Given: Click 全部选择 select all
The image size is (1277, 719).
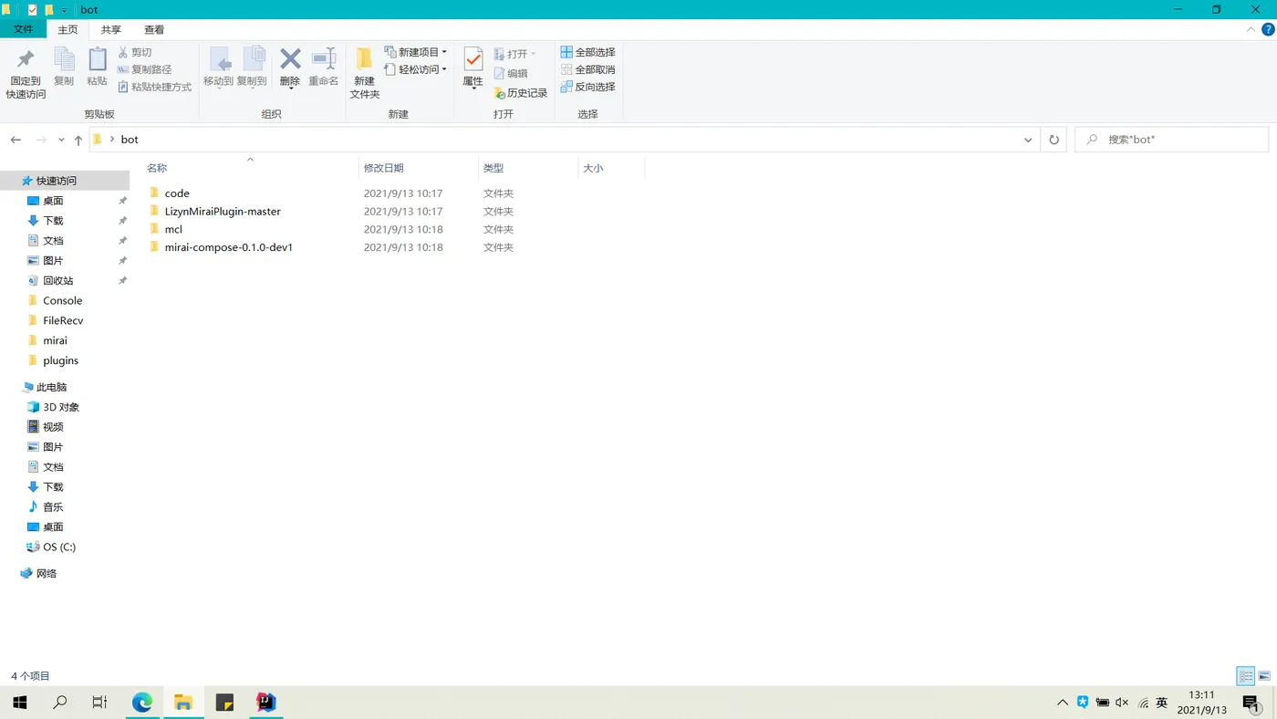Looking at the screenshot, I should click(587, 52).
